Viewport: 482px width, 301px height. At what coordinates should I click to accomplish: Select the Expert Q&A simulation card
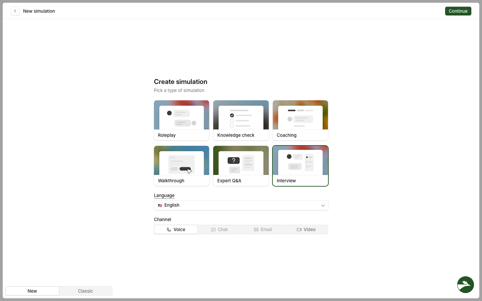[x=241, y=166]
